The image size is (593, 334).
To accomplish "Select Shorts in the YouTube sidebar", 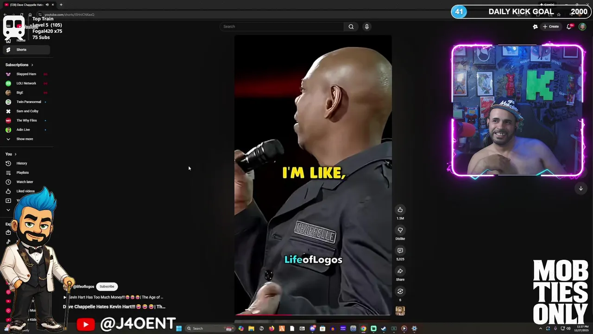I will click(27, 50).
